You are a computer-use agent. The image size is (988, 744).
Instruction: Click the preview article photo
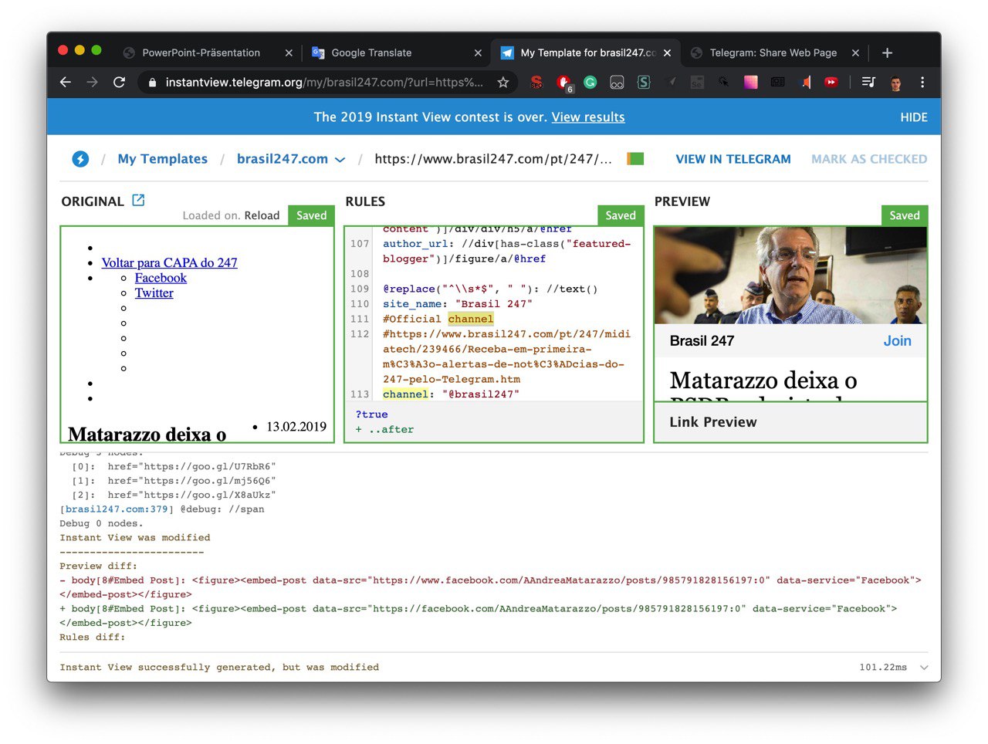pos(790,276)
